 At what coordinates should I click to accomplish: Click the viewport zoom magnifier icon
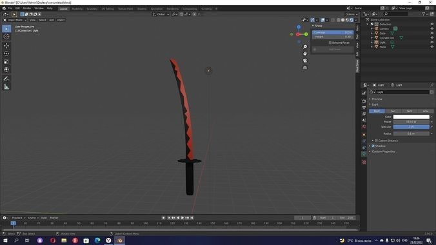click(305, 46)
